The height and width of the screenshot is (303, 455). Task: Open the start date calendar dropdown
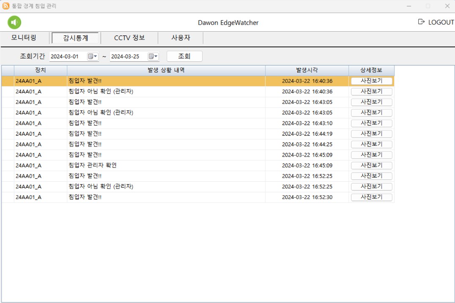pyautogui.click(x=93, y=57)
